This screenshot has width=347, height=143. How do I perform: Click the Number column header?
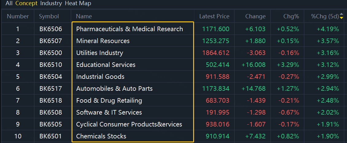click(18, 16)
